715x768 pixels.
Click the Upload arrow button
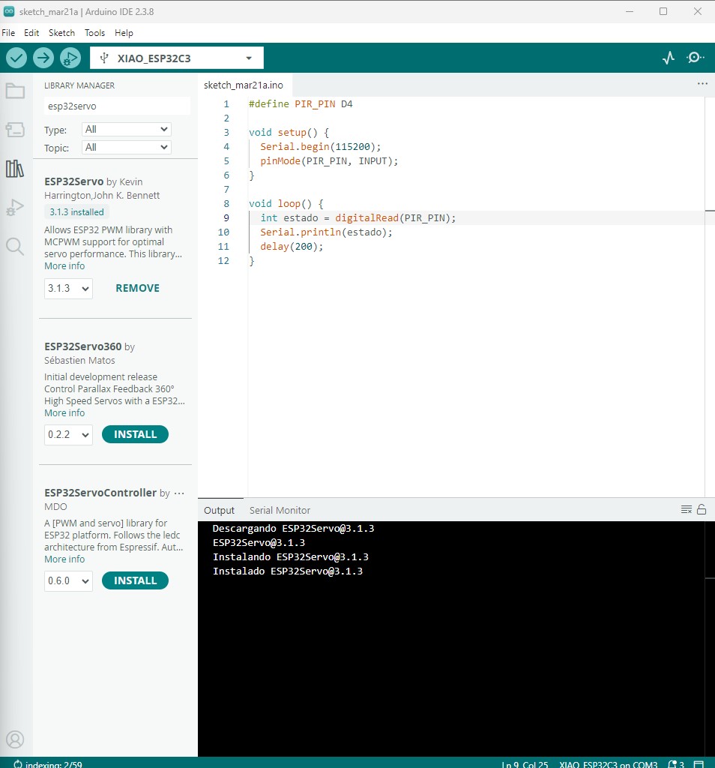coord(43,58)
